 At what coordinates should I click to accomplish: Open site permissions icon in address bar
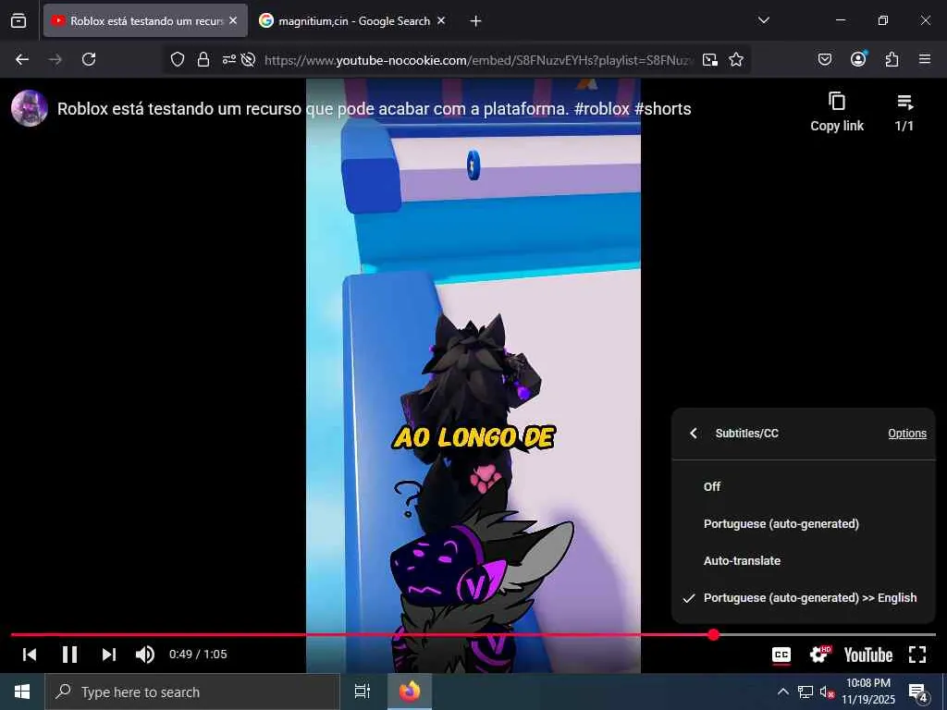click(x=229, y=59)
